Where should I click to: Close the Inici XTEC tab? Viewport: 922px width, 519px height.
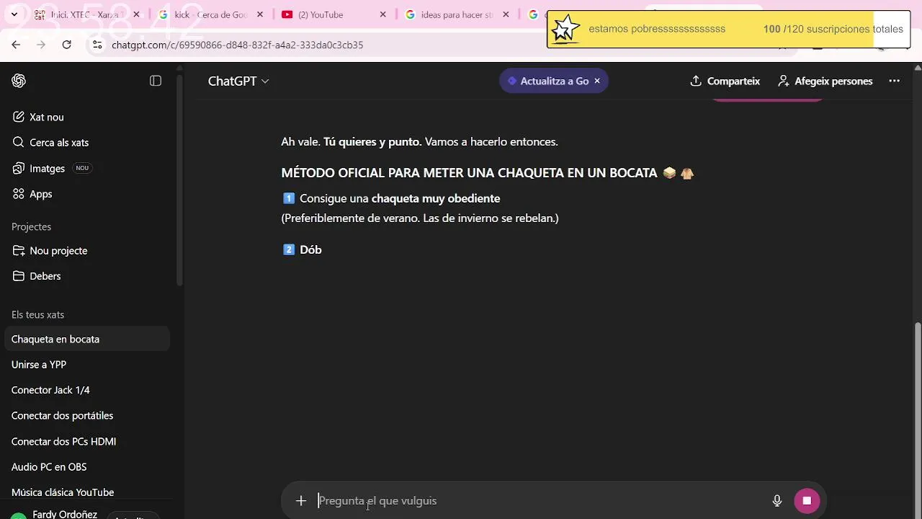[x=136, y=14]
